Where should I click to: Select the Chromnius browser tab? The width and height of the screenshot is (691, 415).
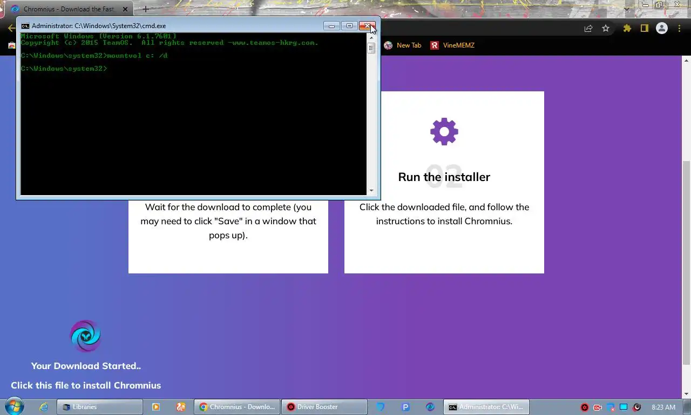[68, 9]
